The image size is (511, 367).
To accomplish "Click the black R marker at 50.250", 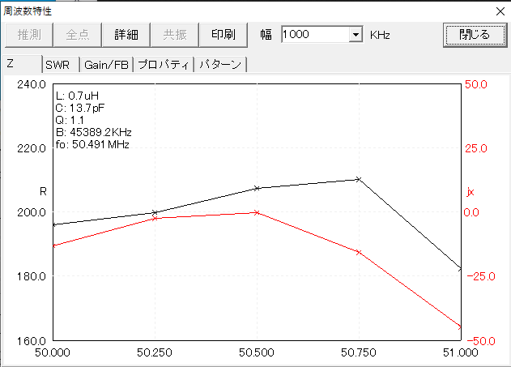I will click(154, 212).
